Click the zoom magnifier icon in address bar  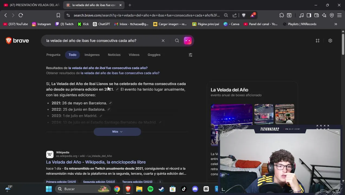pyautogui.click(x=226, y=15)
